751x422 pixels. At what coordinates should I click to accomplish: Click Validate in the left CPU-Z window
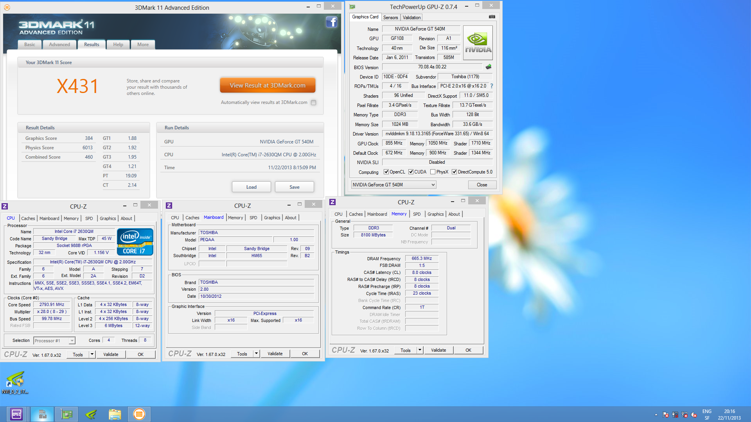pyautogui.click(x=111, y=354)
